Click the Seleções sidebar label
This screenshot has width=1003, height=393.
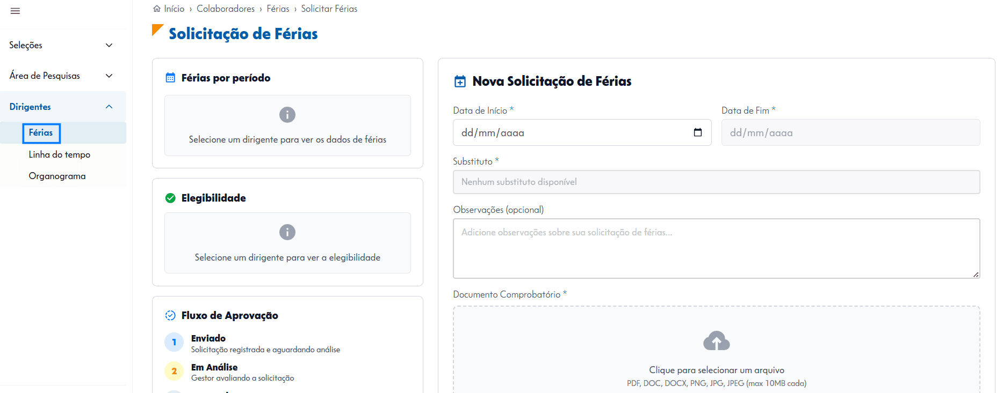coord(26,45)
